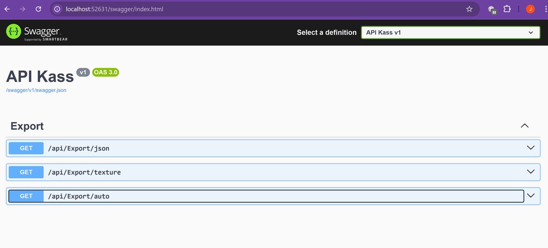Screen dimensions: 548x248
Task: Open the /swagger/v1/swagger.json link
Action: [x=36, y=90]
